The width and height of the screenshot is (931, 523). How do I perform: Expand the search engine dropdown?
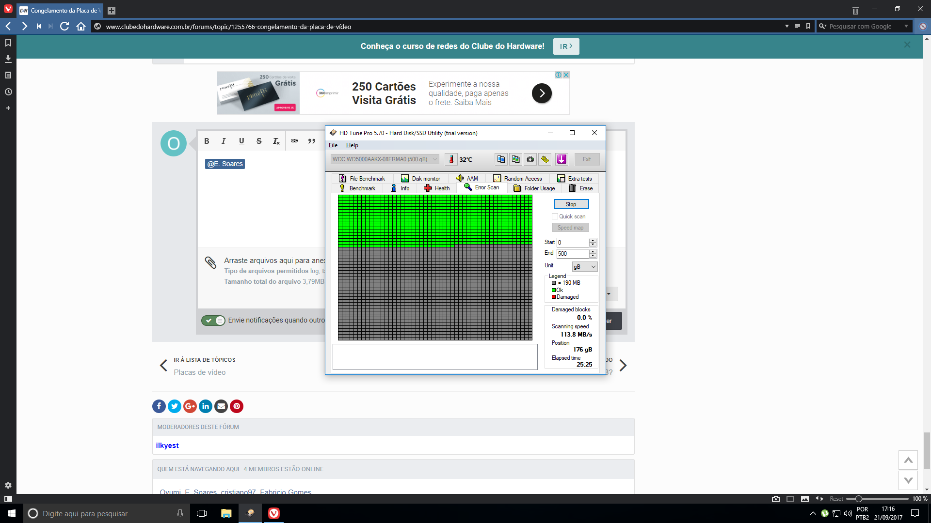click(x=906, y=26)
